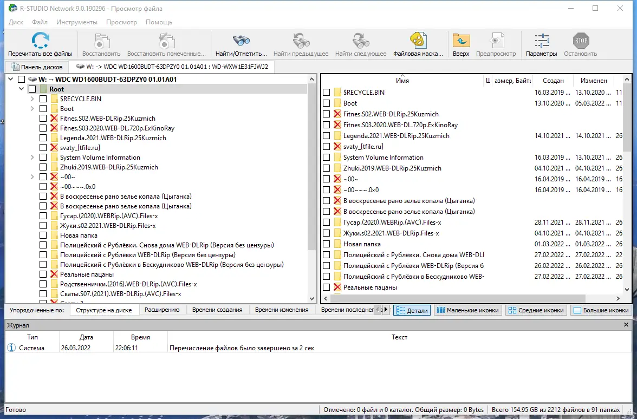
Task: Close the Журнал log panel
Action: point(626,325)
